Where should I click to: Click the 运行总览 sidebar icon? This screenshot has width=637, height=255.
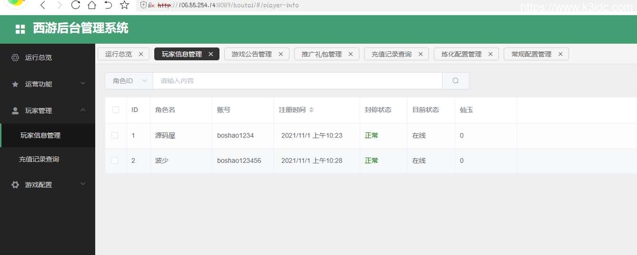click(x=15, y=57)
